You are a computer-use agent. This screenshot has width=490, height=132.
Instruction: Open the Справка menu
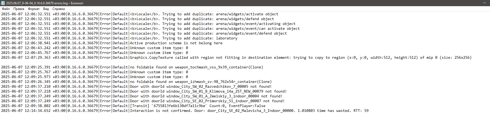pyautogui.click(x=59, y=9)
